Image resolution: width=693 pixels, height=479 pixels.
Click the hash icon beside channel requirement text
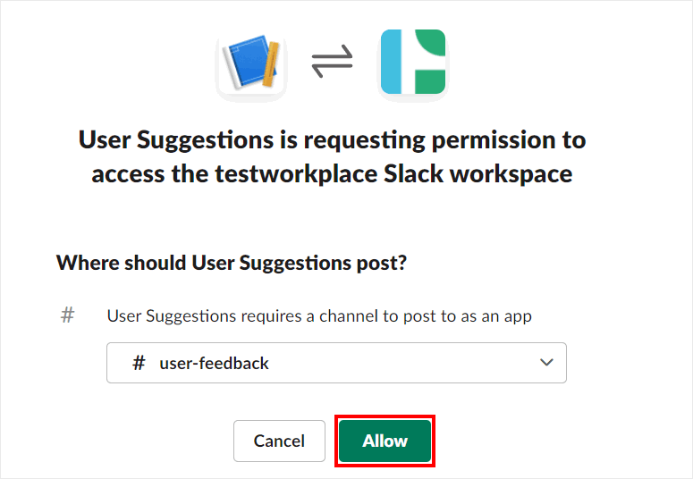point(67,315)
